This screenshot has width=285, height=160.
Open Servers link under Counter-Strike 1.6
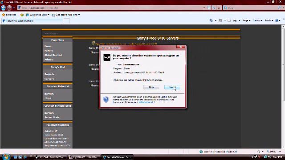(49, 94)
